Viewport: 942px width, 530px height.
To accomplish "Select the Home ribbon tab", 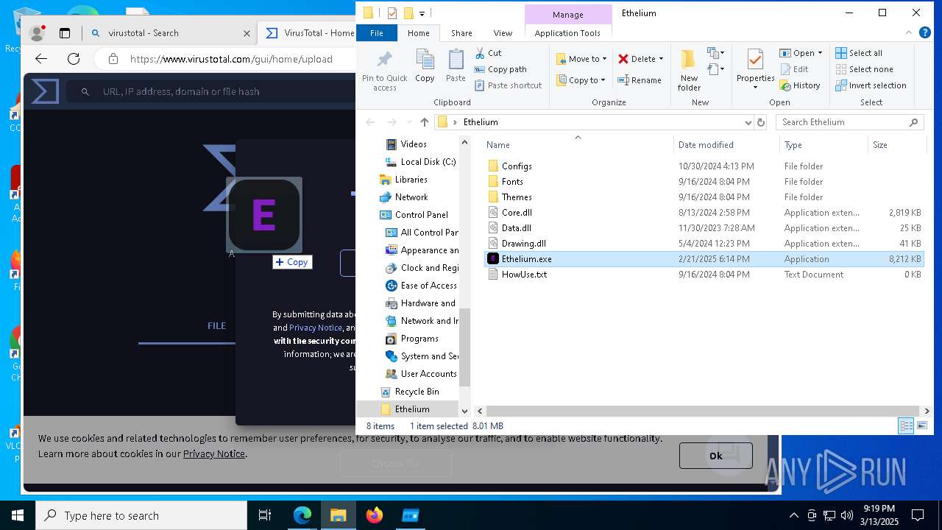I will point(419,33).
